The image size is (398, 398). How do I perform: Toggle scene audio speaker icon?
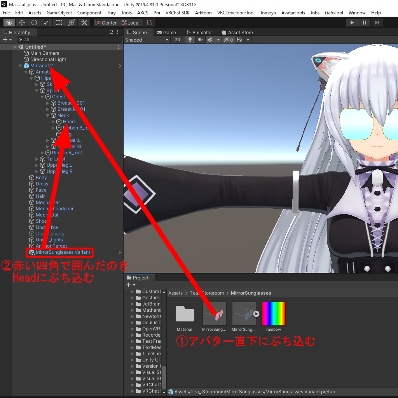(x=200, y=40)
